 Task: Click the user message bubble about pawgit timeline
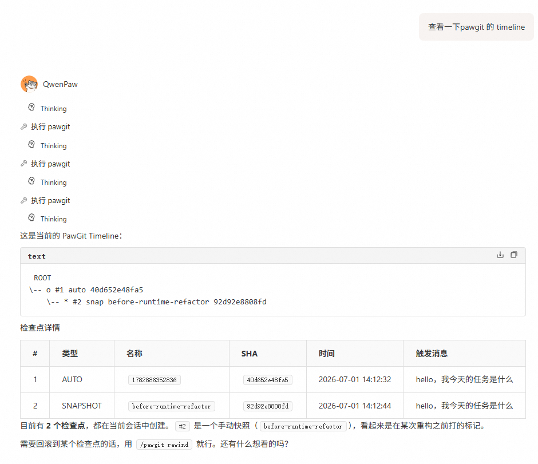[476, 27]
